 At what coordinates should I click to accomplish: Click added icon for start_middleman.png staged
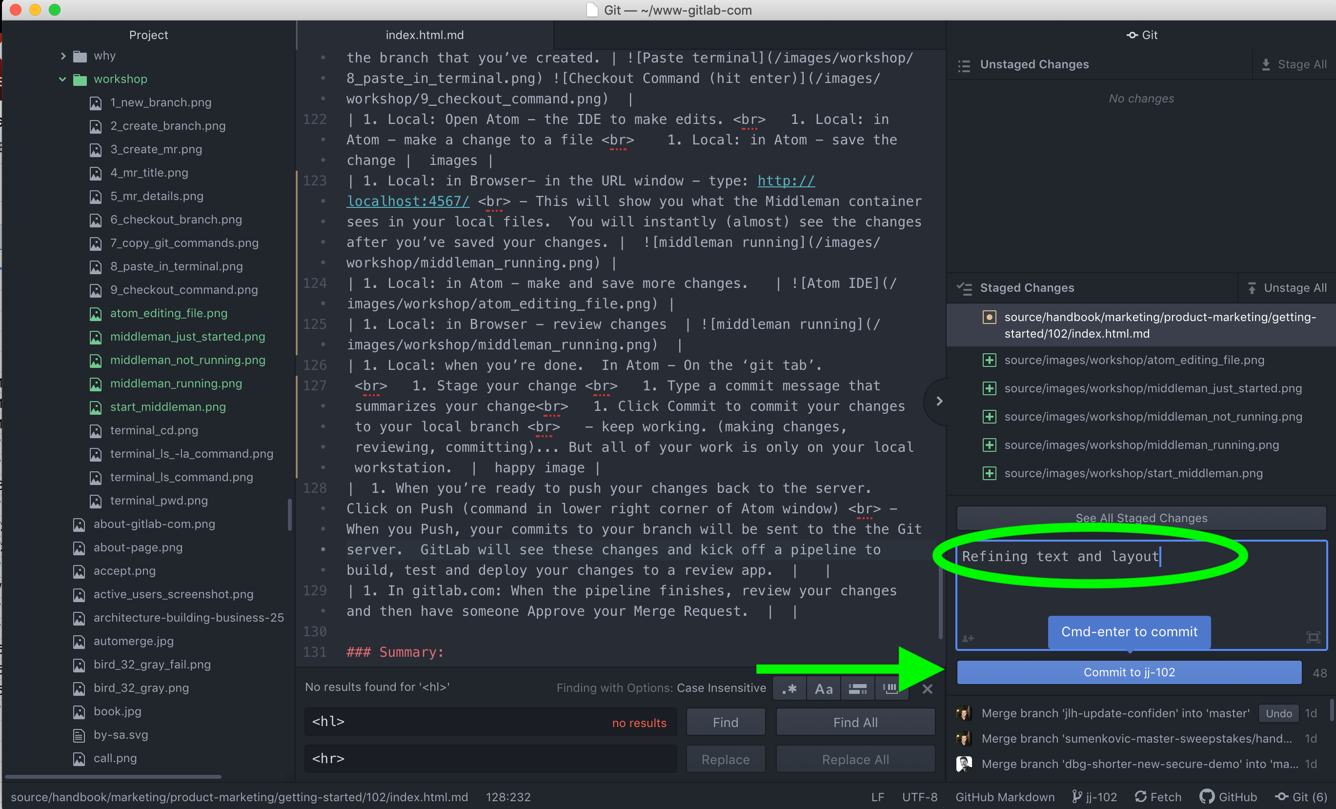pyautogui.click(x=989, y=473)
